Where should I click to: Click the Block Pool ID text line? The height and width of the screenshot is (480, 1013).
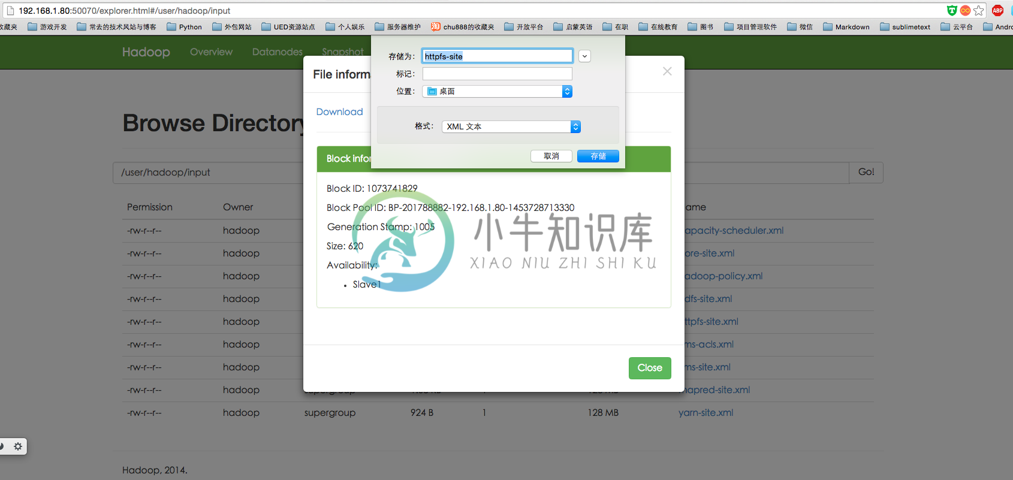point(451,208)
